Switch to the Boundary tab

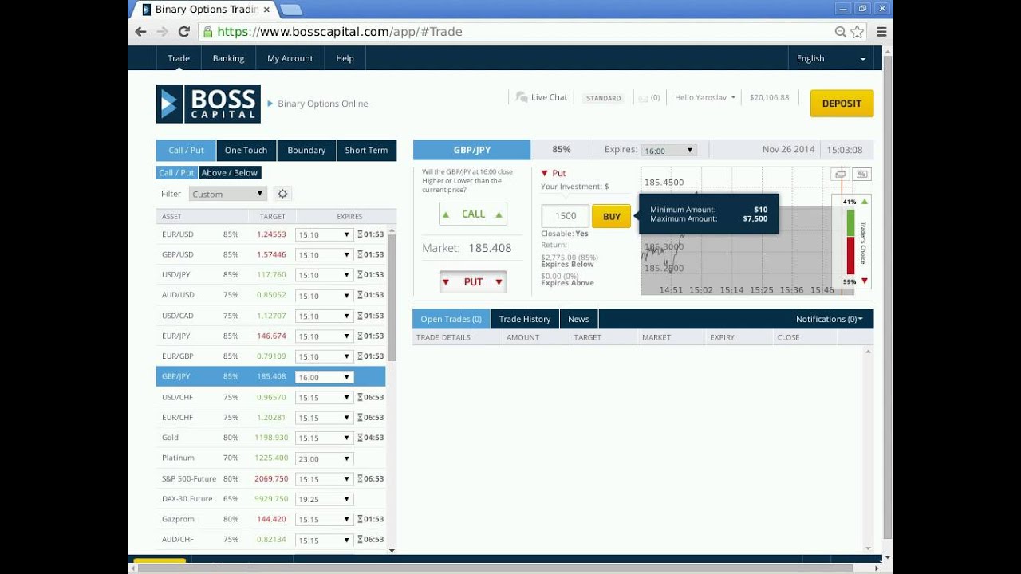(x=306, y=150)
